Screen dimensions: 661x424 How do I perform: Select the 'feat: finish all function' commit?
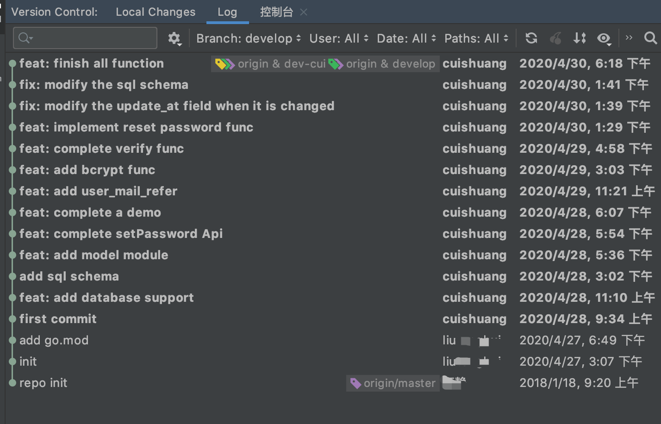pyautogui.click(x=92, y=63)
